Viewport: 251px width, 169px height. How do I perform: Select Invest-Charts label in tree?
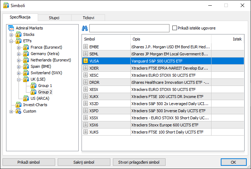35,105
